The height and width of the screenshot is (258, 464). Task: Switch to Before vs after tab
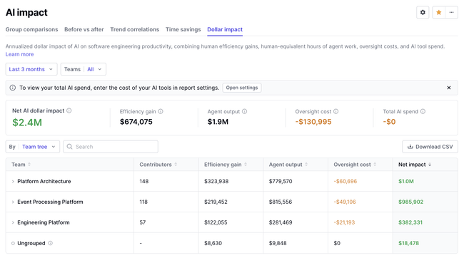pos(84,29)
